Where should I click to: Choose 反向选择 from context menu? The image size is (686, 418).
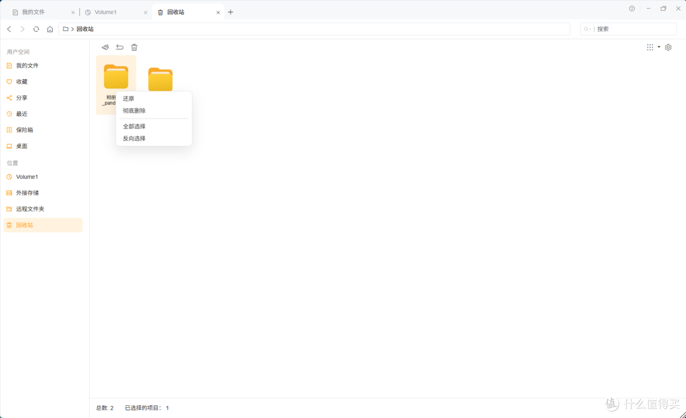pos(154,138)
